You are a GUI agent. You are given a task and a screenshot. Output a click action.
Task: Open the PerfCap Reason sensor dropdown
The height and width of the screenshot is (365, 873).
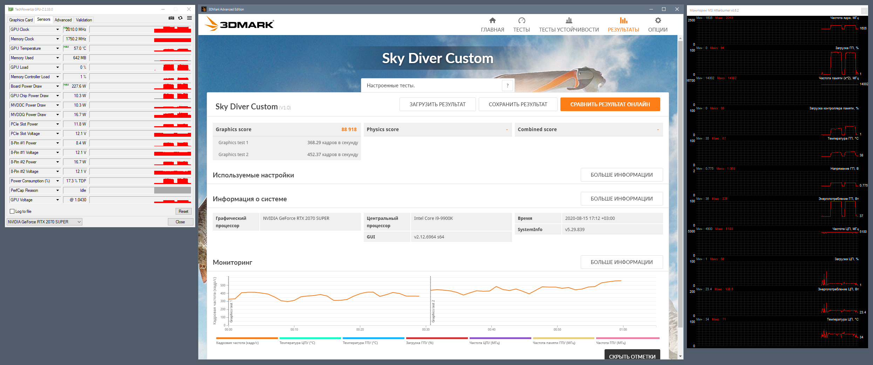57,190
